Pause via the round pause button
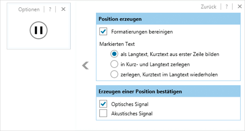Image resolution: width=245 pixels, height=131 pixels. click(x=39, y=30)
